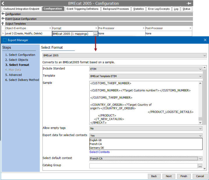209x180 pixels.
Task: Select the Configuration tab
Action: click(x=53, y=9)
